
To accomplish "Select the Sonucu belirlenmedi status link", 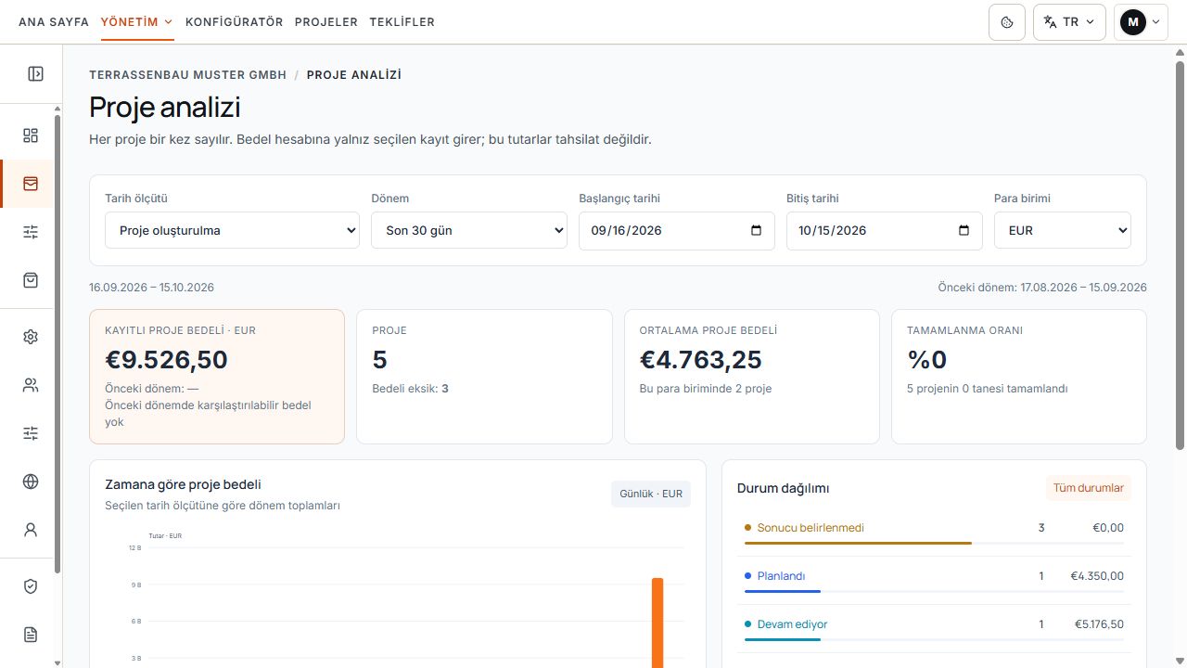I will click(810, 528).
